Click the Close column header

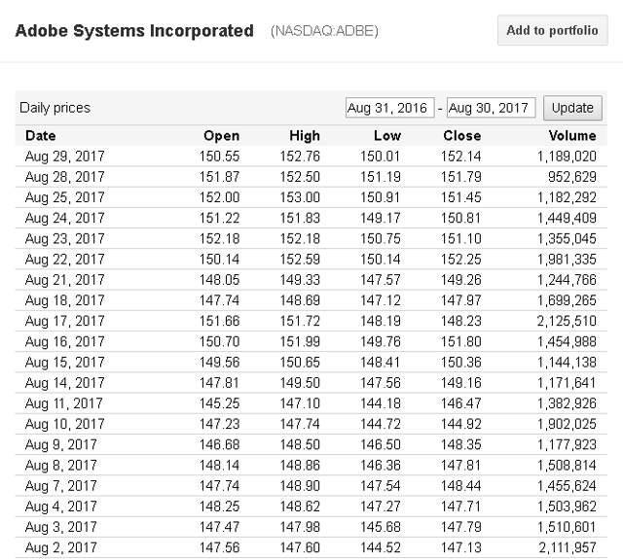coord(462,136)
